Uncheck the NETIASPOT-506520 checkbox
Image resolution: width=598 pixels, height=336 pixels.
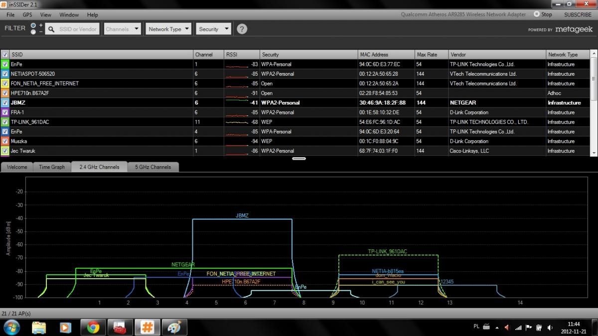click(x=4, y=74)
